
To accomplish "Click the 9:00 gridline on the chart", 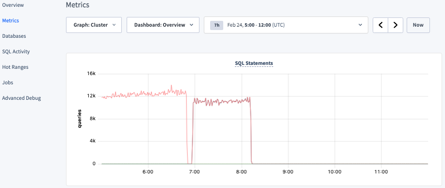I will [288, 119].
